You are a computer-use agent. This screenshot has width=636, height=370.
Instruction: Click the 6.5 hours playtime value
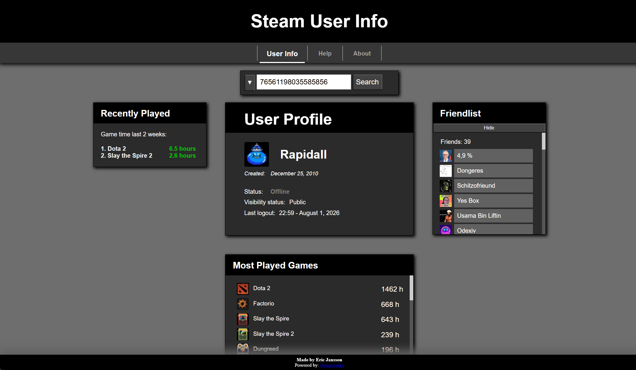(182, 149)
